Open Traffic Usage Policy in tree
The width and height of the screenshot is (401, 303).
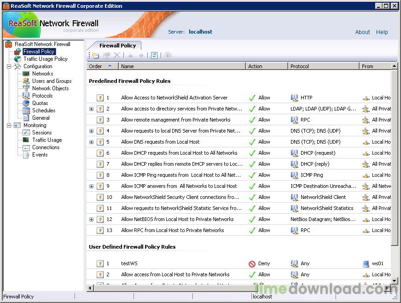click(x=45, y=59)
